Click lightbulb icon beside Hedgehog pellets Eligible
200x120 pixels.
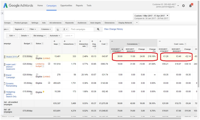click(x=44, y=92)
